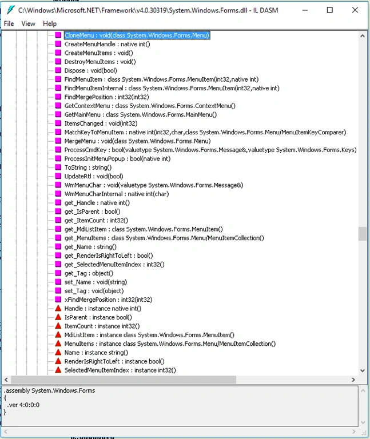Maximize the IL DASM window

click(330, 10)
